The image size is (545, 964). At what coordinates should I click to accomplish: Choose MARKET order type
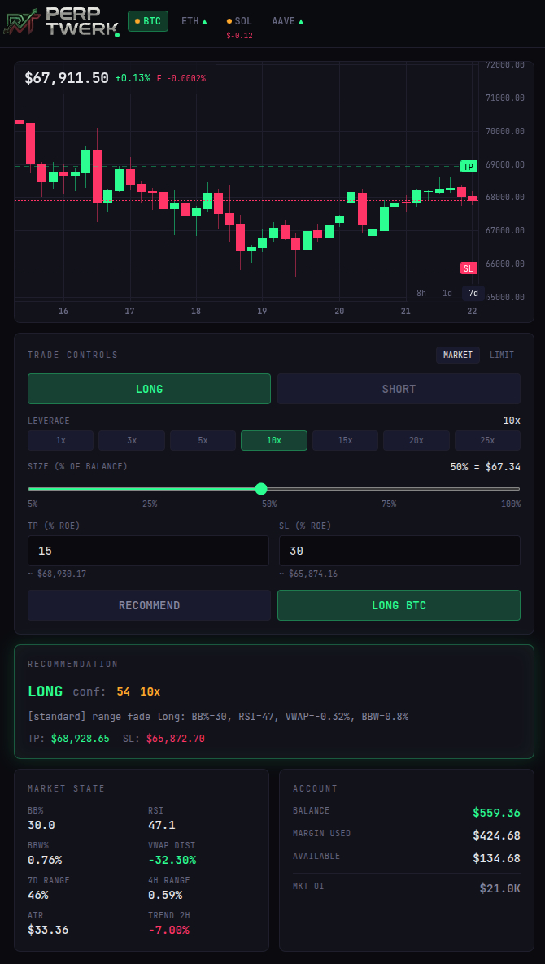(458, 355)
